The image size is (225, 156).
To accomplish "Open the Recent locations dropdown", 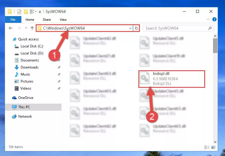I will pos(26,28).
